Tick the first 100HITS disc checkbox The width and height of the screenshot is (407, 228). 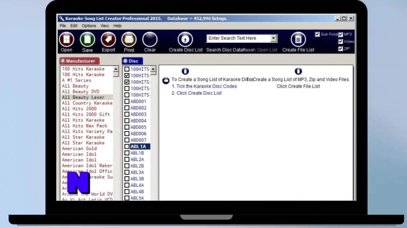pyautogui.click(x=127, y=69)
